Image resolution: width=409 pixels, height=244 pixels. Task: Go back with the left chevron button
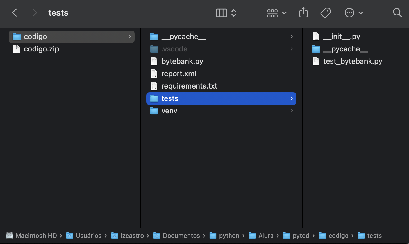click(x=15, y=13)
